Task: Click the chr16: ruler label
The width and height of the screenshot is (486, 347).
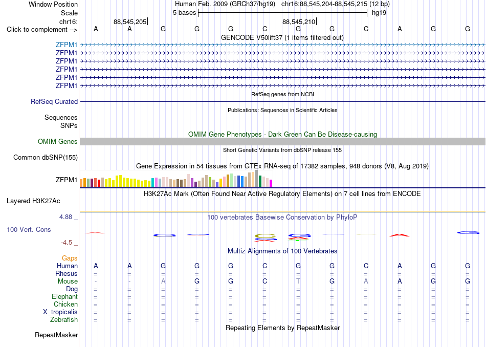Action: pos(68,21)
